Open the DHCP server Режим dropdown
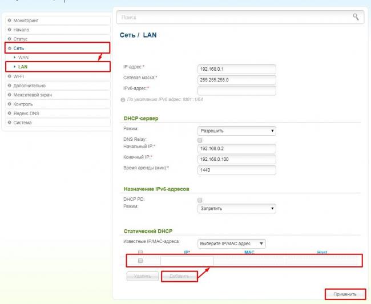371x304 pixels. tap(237, 131)
